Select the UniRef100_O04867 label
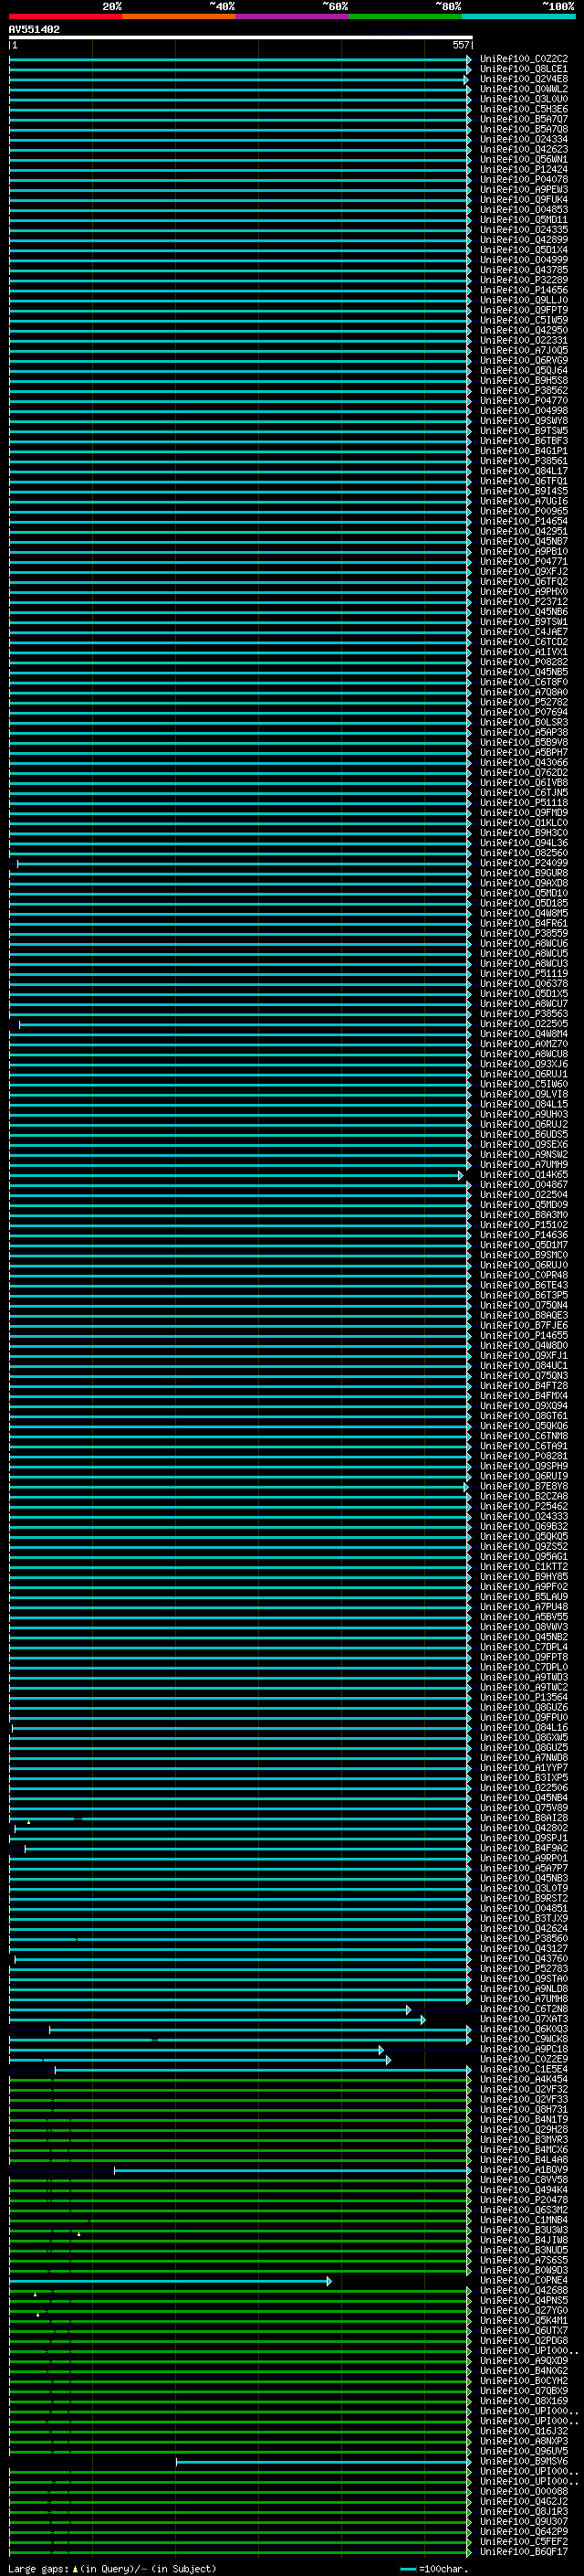This screenshot has height=2576, width=584. tap(523, 1185)
